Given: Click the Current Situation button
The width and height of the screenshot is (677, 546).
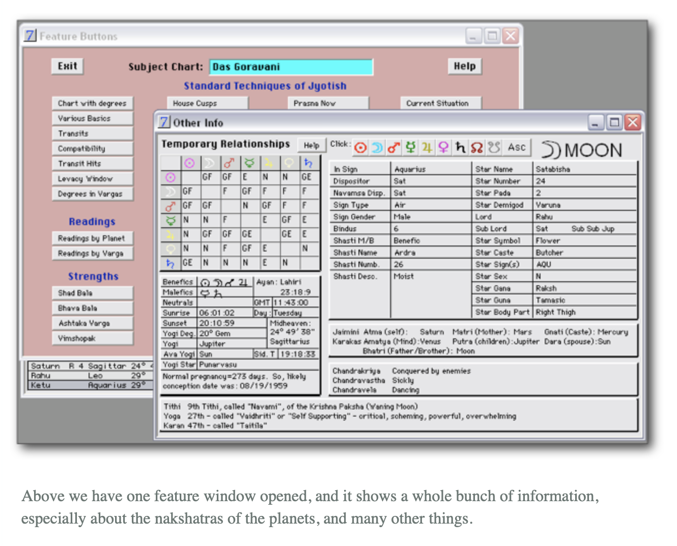Looking at the screenshot, I should coord(440,103).
